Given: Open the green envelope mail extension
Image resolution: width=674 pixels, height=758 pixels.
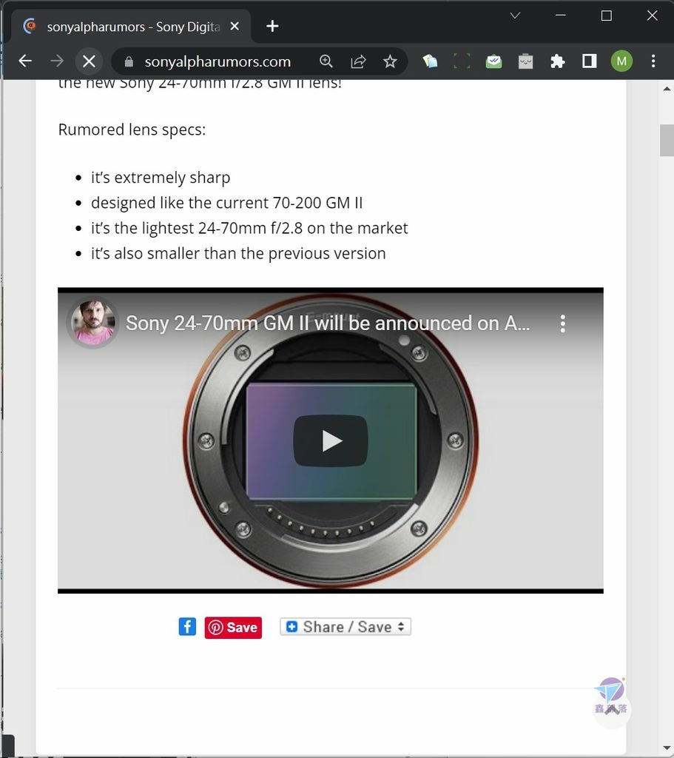Looking at the screenshot, I should point(493,61).
